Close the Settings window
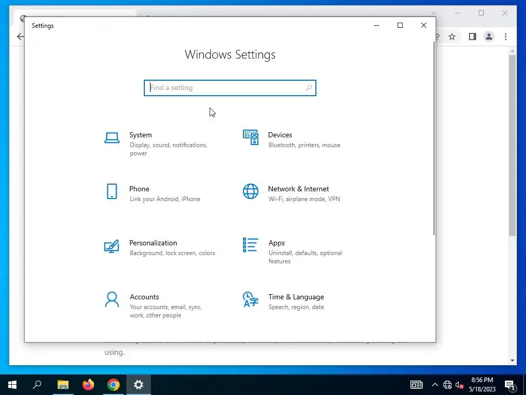The image size is (526, 395). [x=424, y=26]
